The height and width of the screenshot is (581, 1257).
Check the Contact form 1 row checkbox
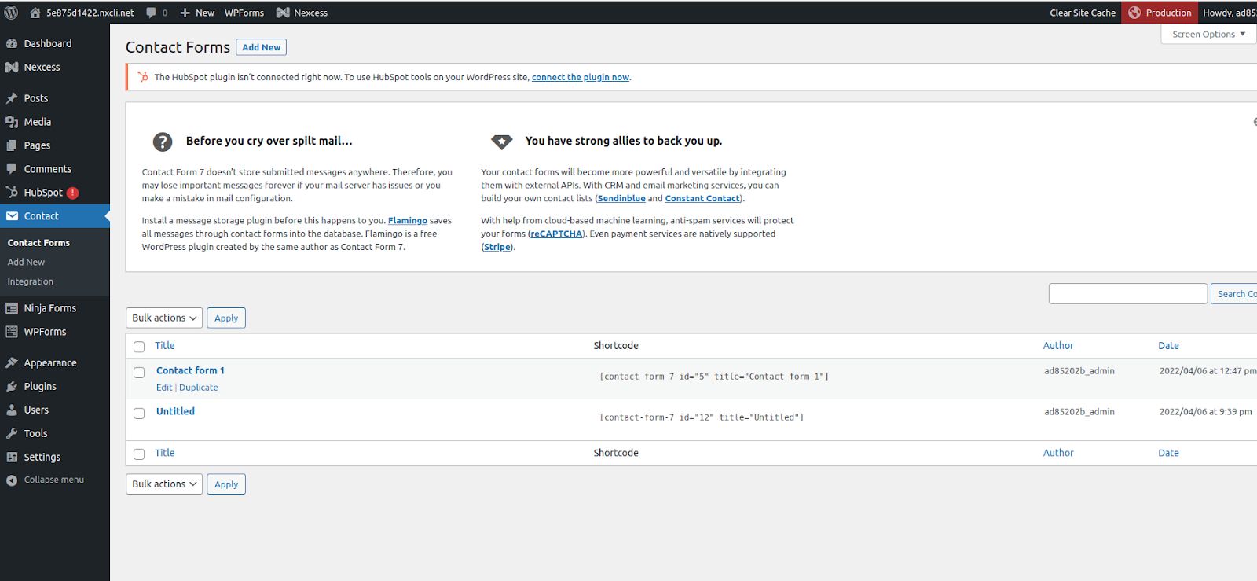click(139, 373)
